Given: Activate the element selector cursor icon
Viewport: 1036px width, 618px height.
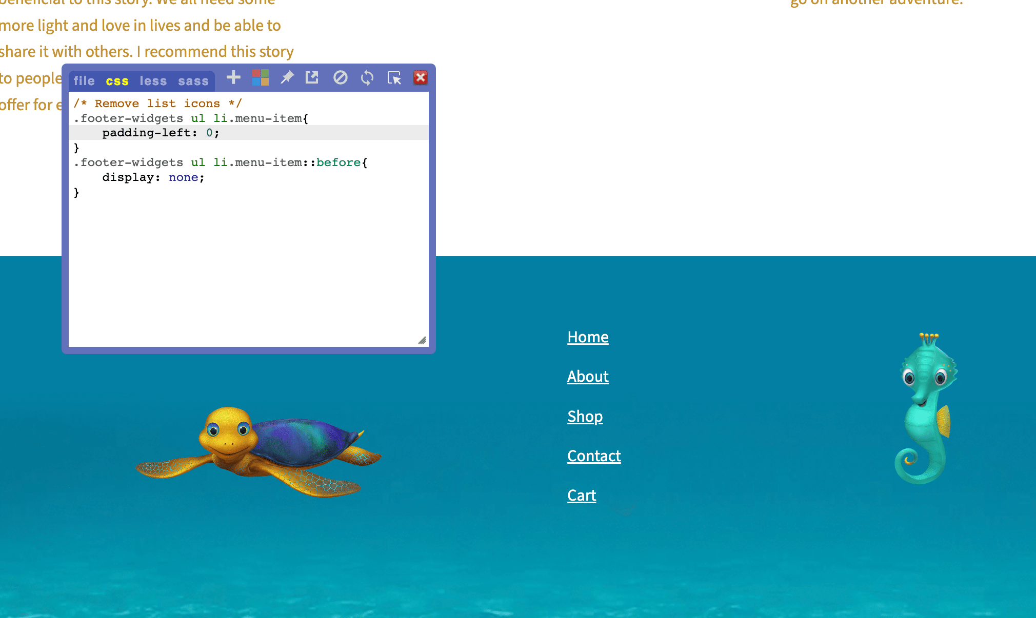Looking at the screenshot, I should 394,78.
